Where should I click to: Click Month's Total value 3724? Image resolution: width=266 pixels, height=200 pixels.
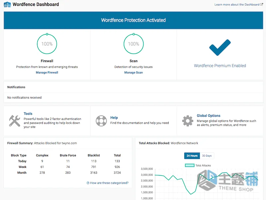[117, 173]
